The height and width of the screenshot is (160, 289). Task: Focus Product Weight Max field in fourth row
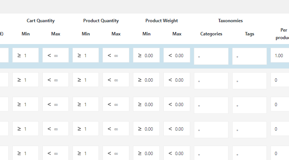[177, 129]
